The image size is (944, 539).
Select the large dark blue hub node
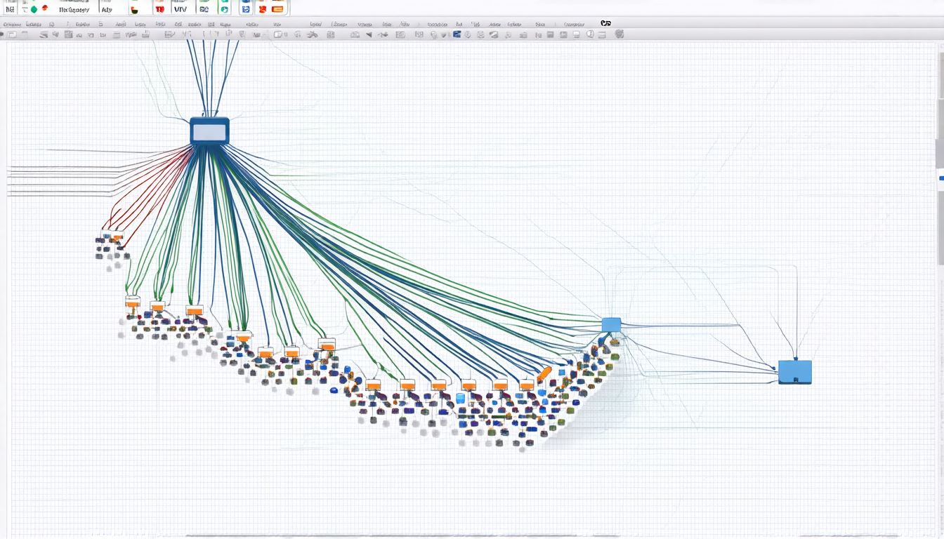click(209, 131)
